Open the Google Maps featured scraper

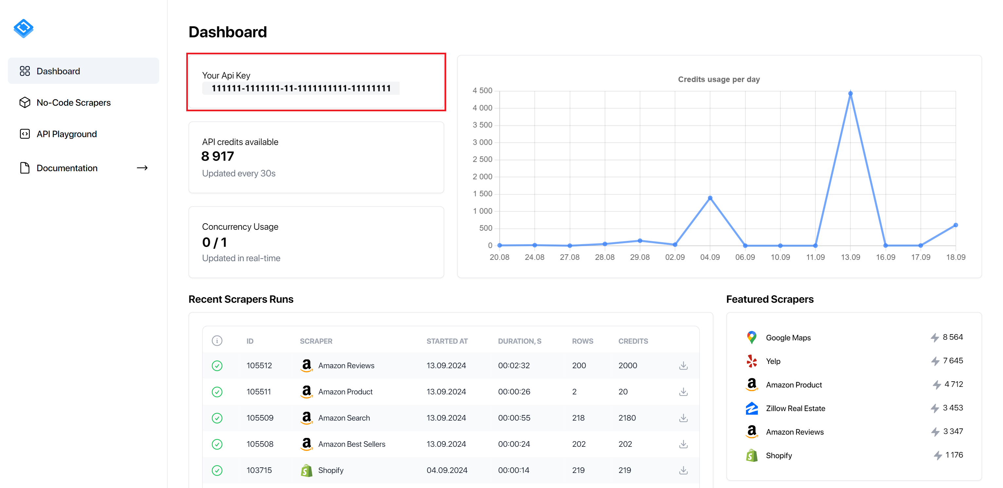[854, 337]
